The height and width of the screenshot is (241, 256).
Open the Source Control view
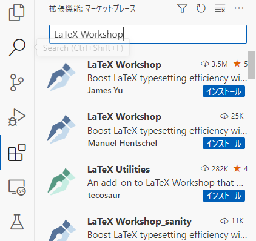[17, 82]
